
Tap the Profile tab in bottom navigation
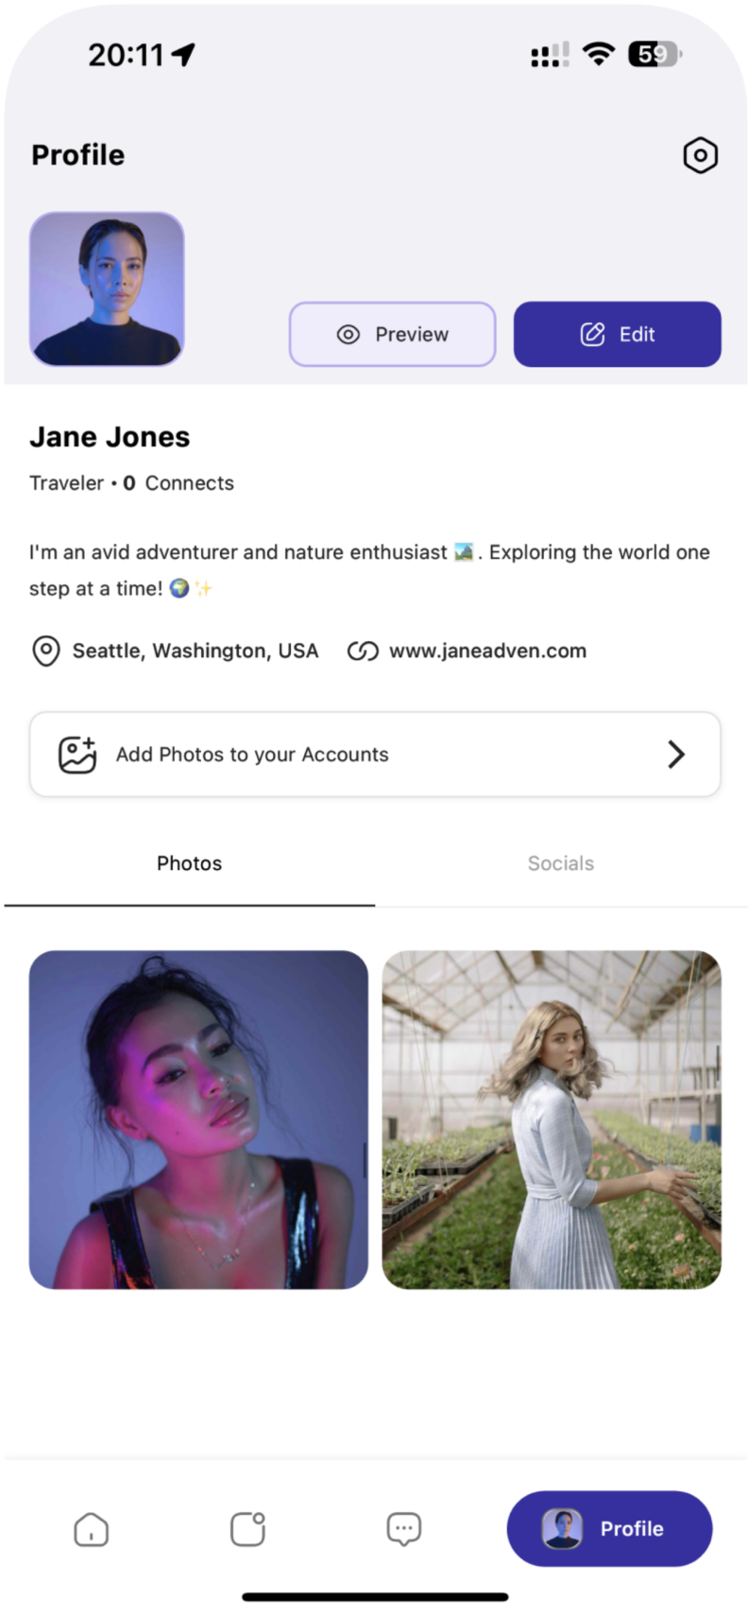[x=609, y=1529]
